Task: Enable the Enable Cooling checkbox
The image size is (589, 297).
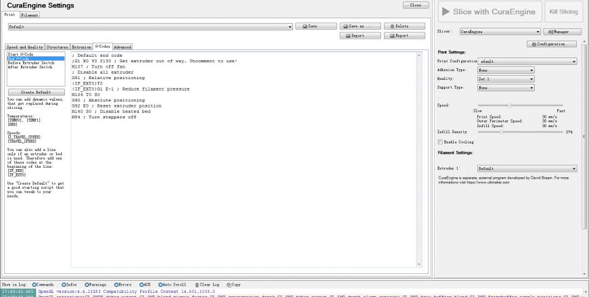Action: 440,142
